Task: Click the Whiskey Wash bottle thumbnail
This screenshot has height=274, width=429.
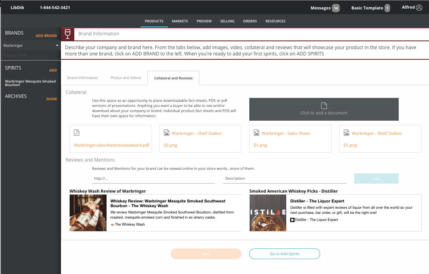Action: click(x=88, y=213)
